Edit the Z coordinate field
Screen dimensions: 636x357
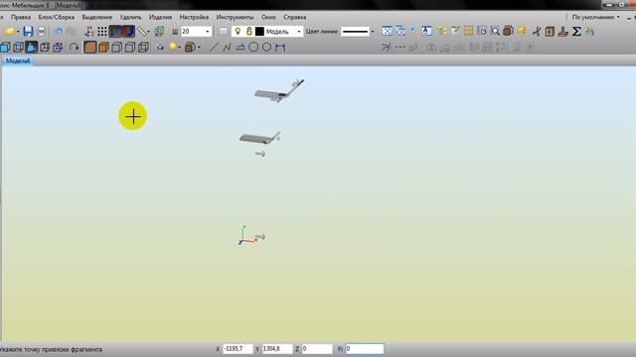pos(317,348)
